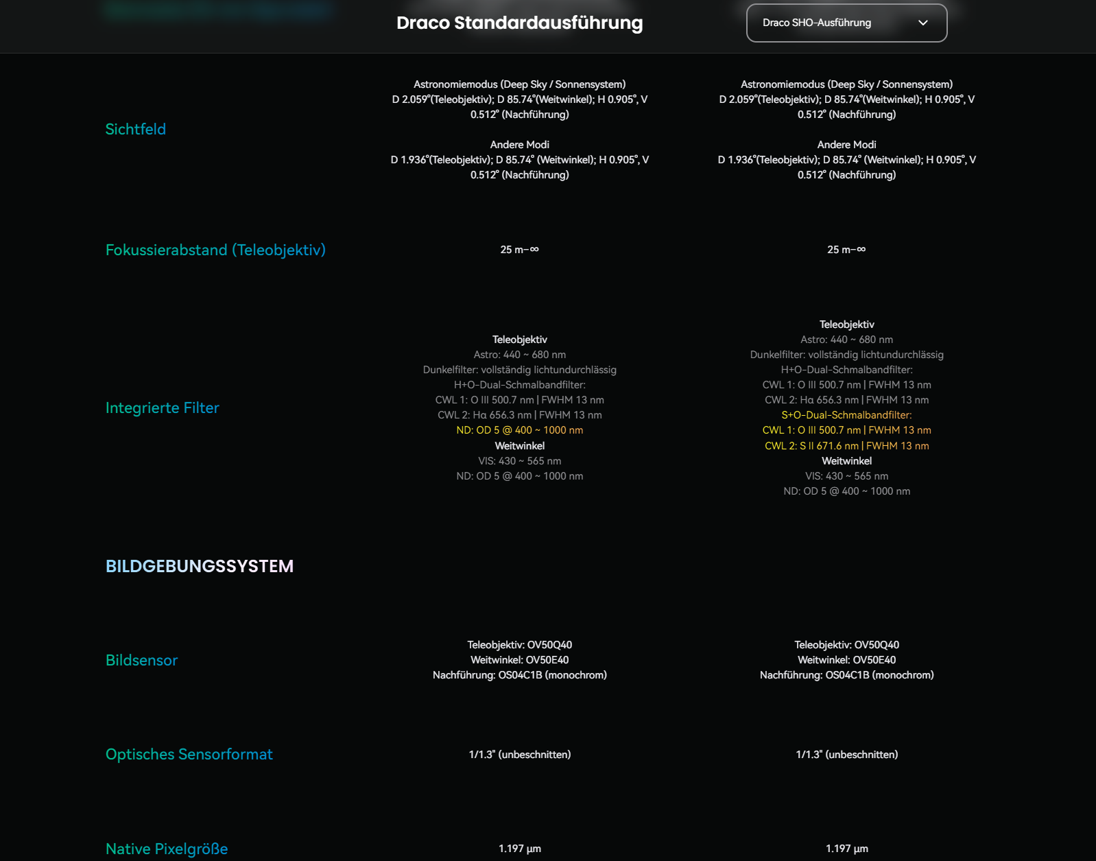Click Astro: 440 ~ 680 nm in SHO-Ausführung column

(847, 340)
